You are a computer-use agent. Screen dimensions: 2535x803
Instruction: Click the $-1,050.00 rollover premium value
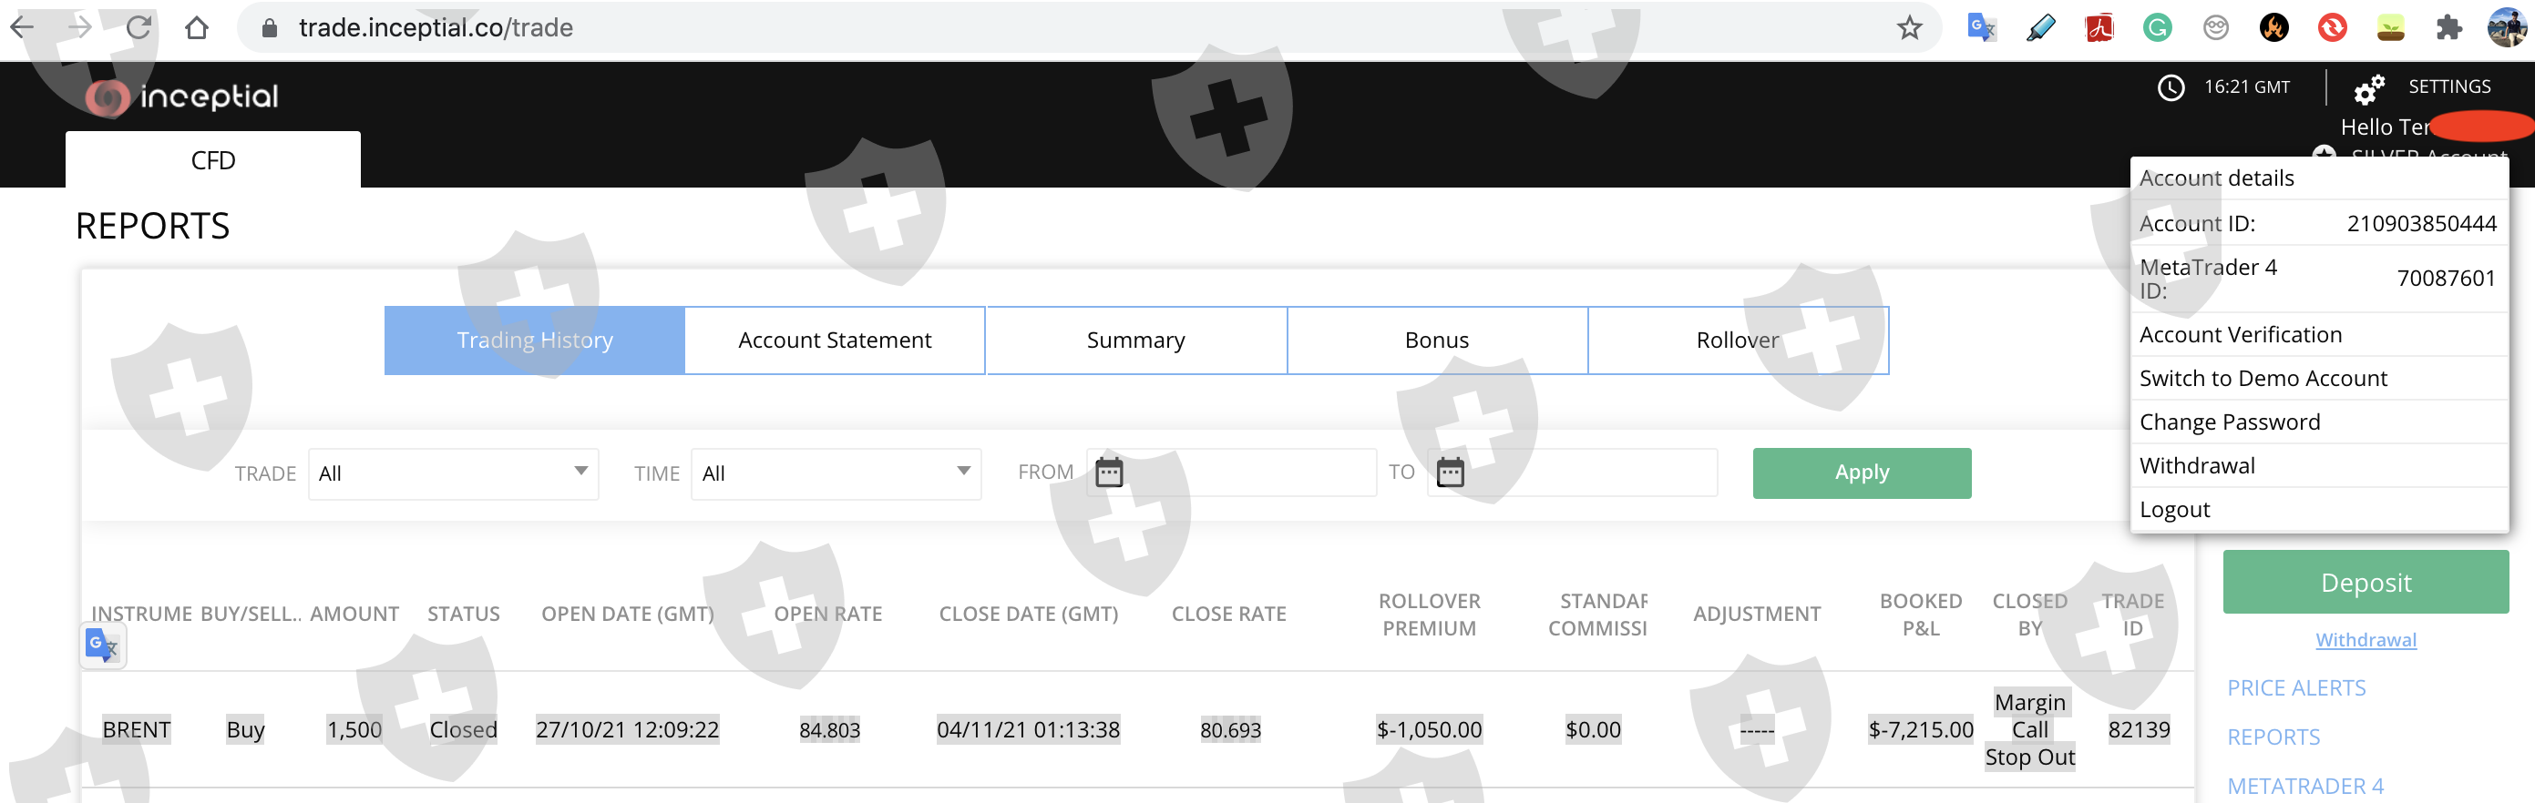(1429, 730)
